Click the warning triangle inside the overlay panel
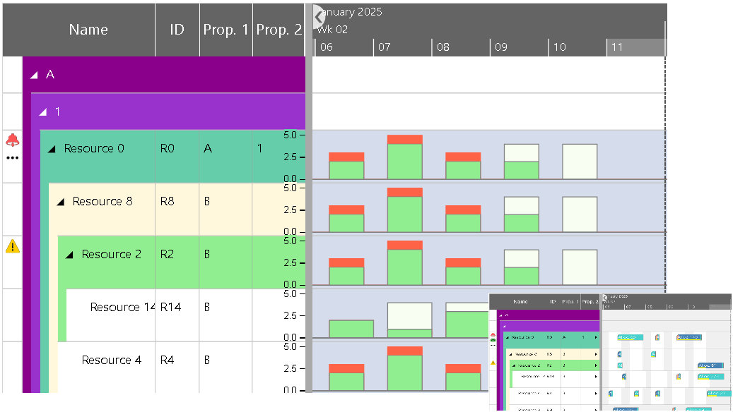 point(494,363)
